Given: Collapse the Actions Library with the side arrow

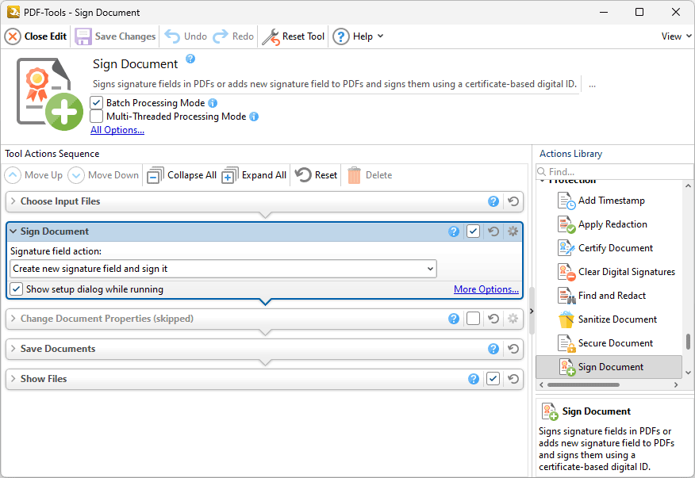Looking at the screenshot, I should point(532,311).
